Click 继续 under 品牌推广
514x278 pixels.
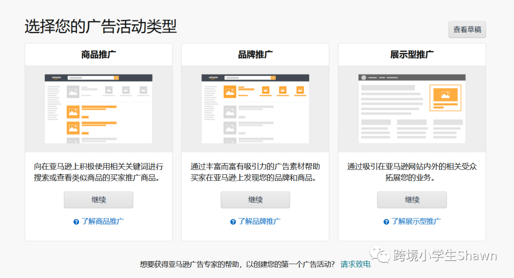255,199
